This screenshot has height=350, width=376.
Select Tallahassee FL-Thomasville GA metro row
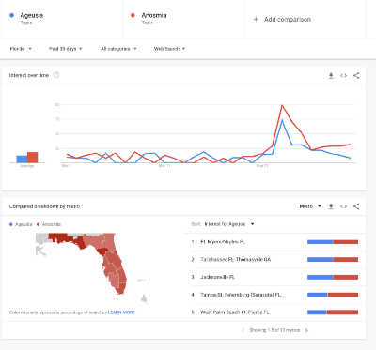point(274,260)
